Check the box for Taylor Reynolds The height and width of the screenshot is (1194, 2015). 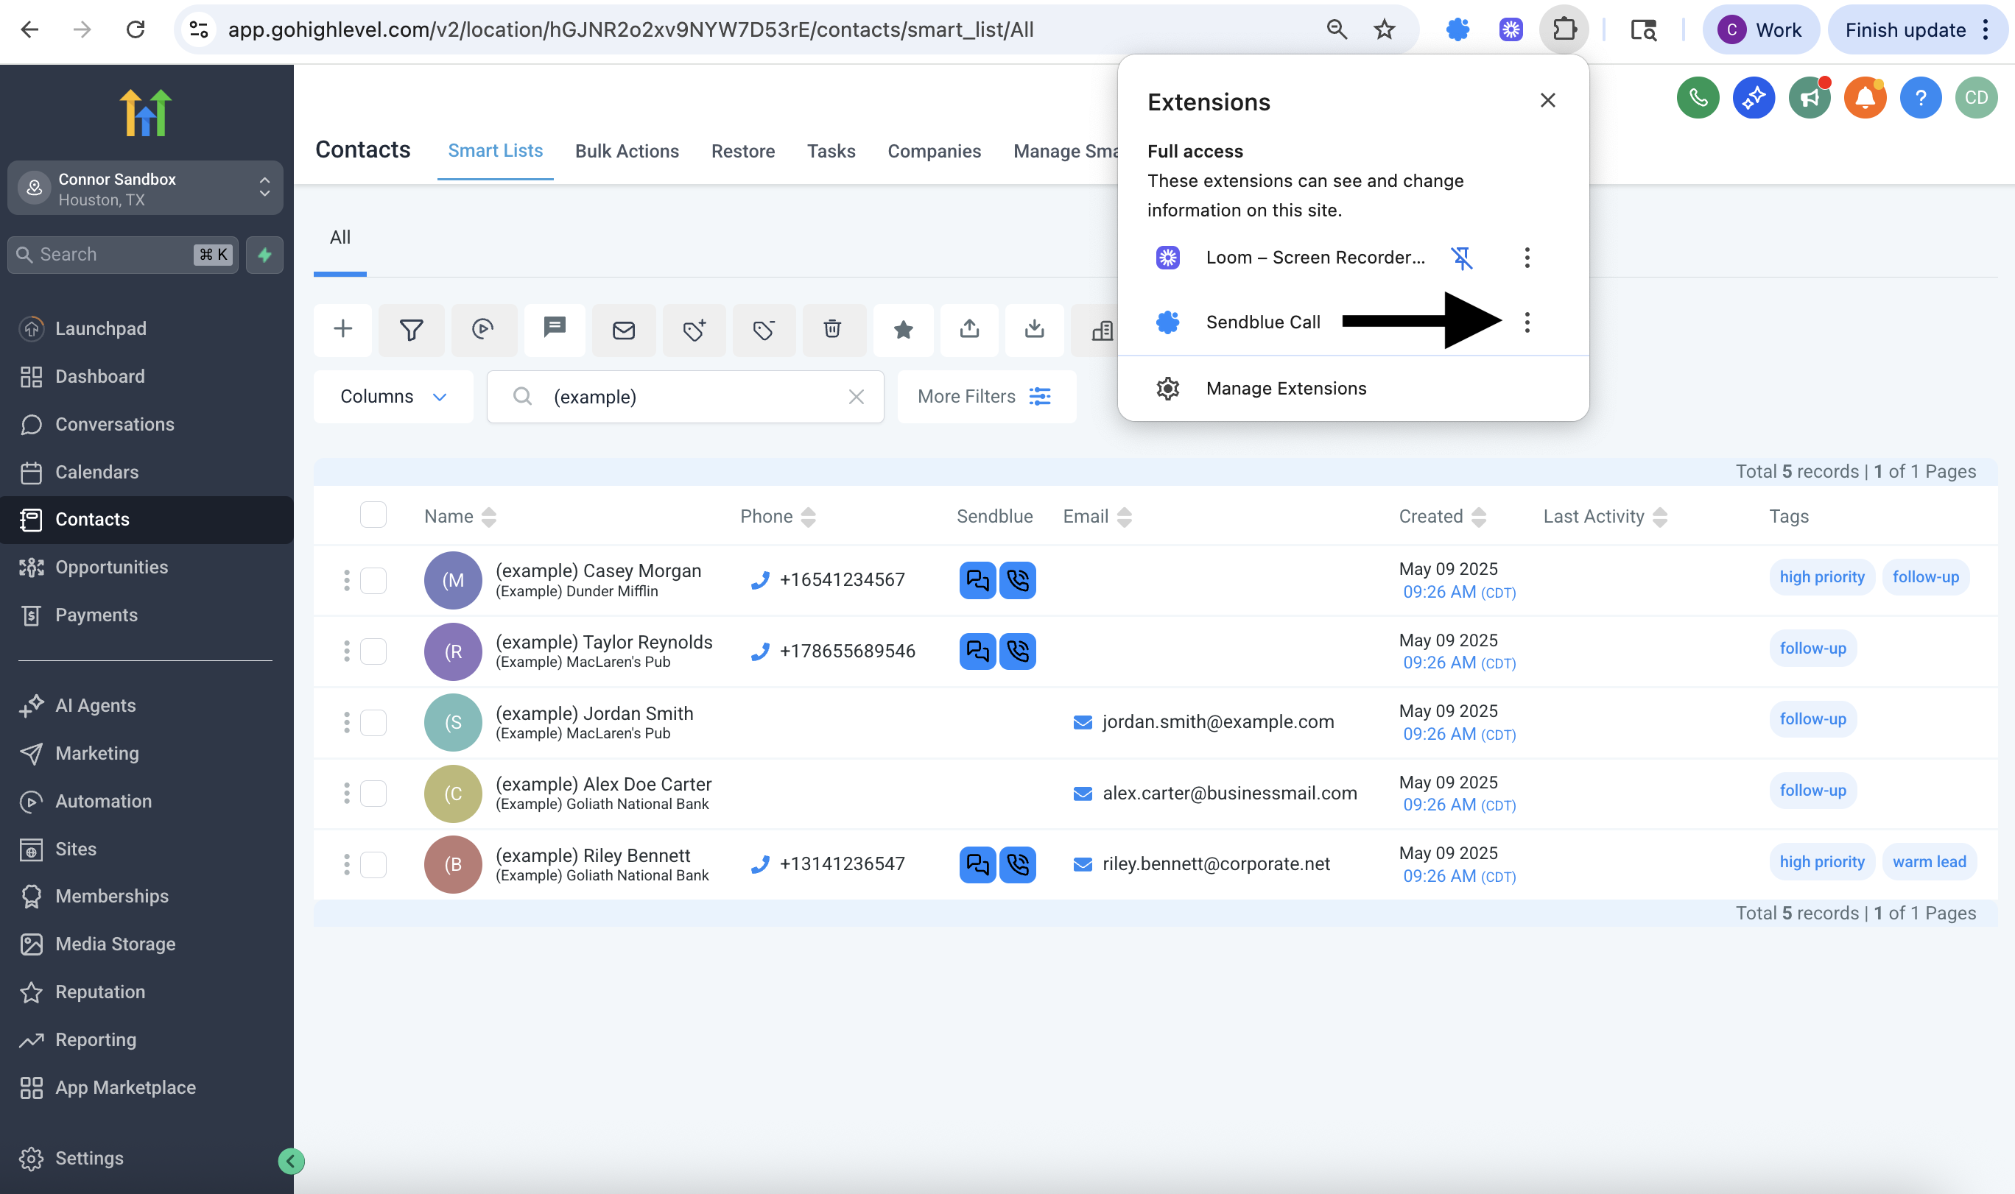373,651
